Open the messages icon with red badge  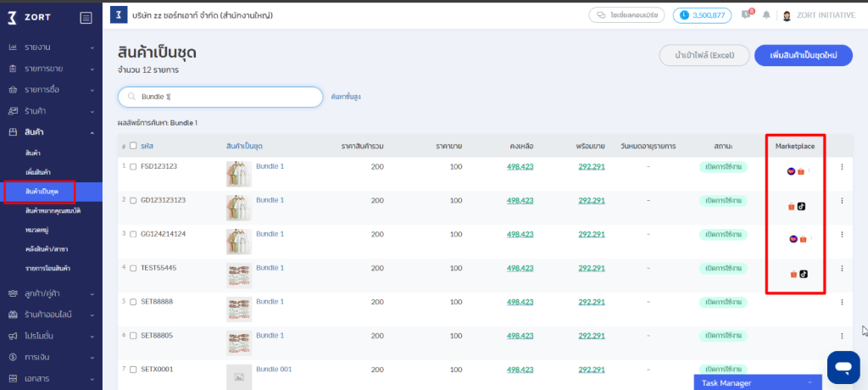pos(746,15)
